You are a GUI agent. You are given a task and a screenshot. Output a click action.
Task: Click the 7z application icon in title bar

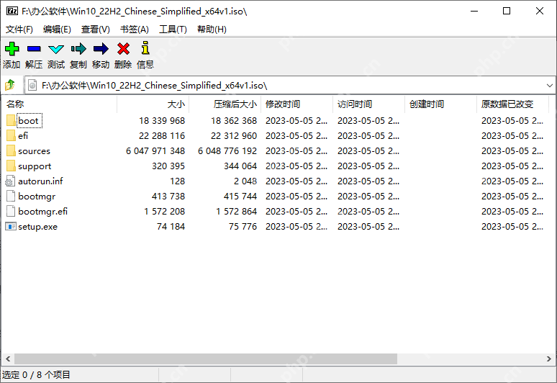pyautogui.click(x=12, y=11)
